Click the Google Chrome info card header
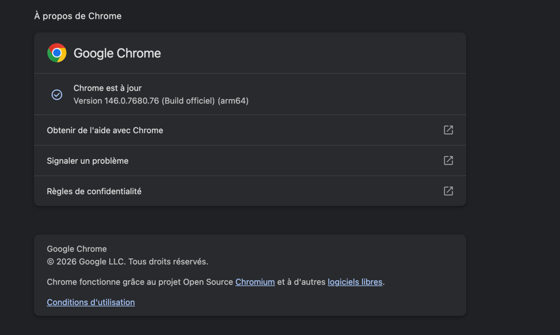The width and height of the screenshot is (560, 335). point(250,53)
